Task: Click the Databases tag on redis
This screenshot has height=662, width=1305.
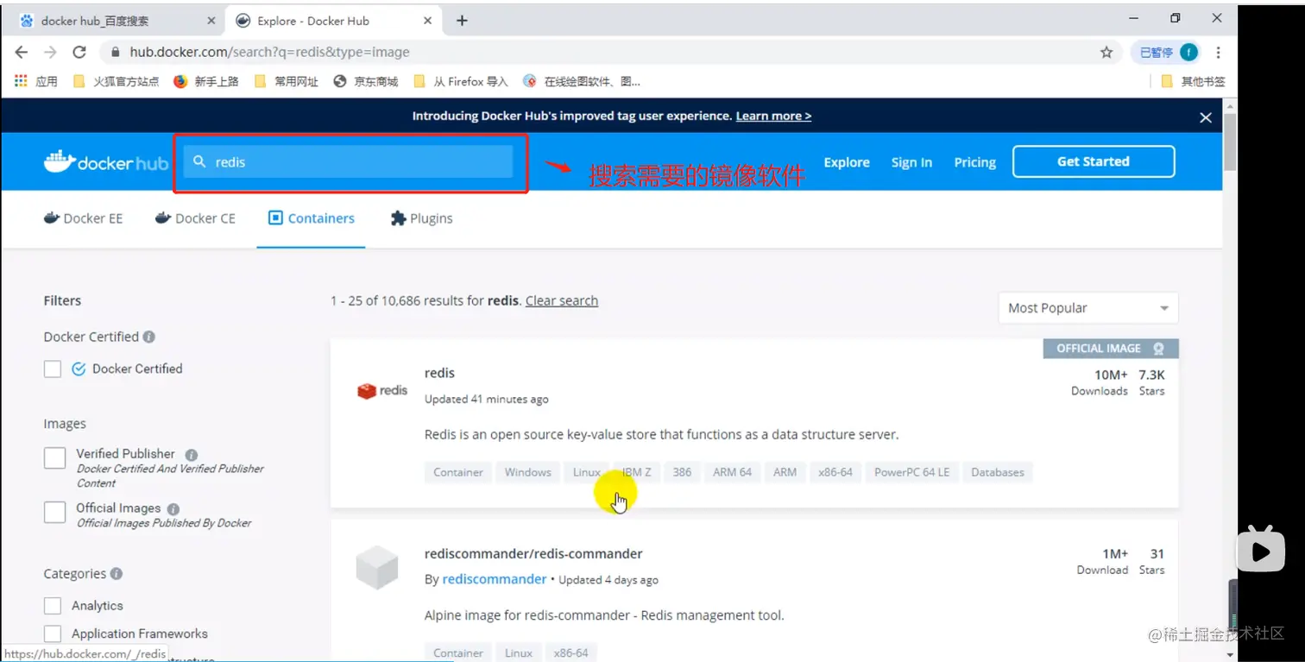Action: pos(997,472)
